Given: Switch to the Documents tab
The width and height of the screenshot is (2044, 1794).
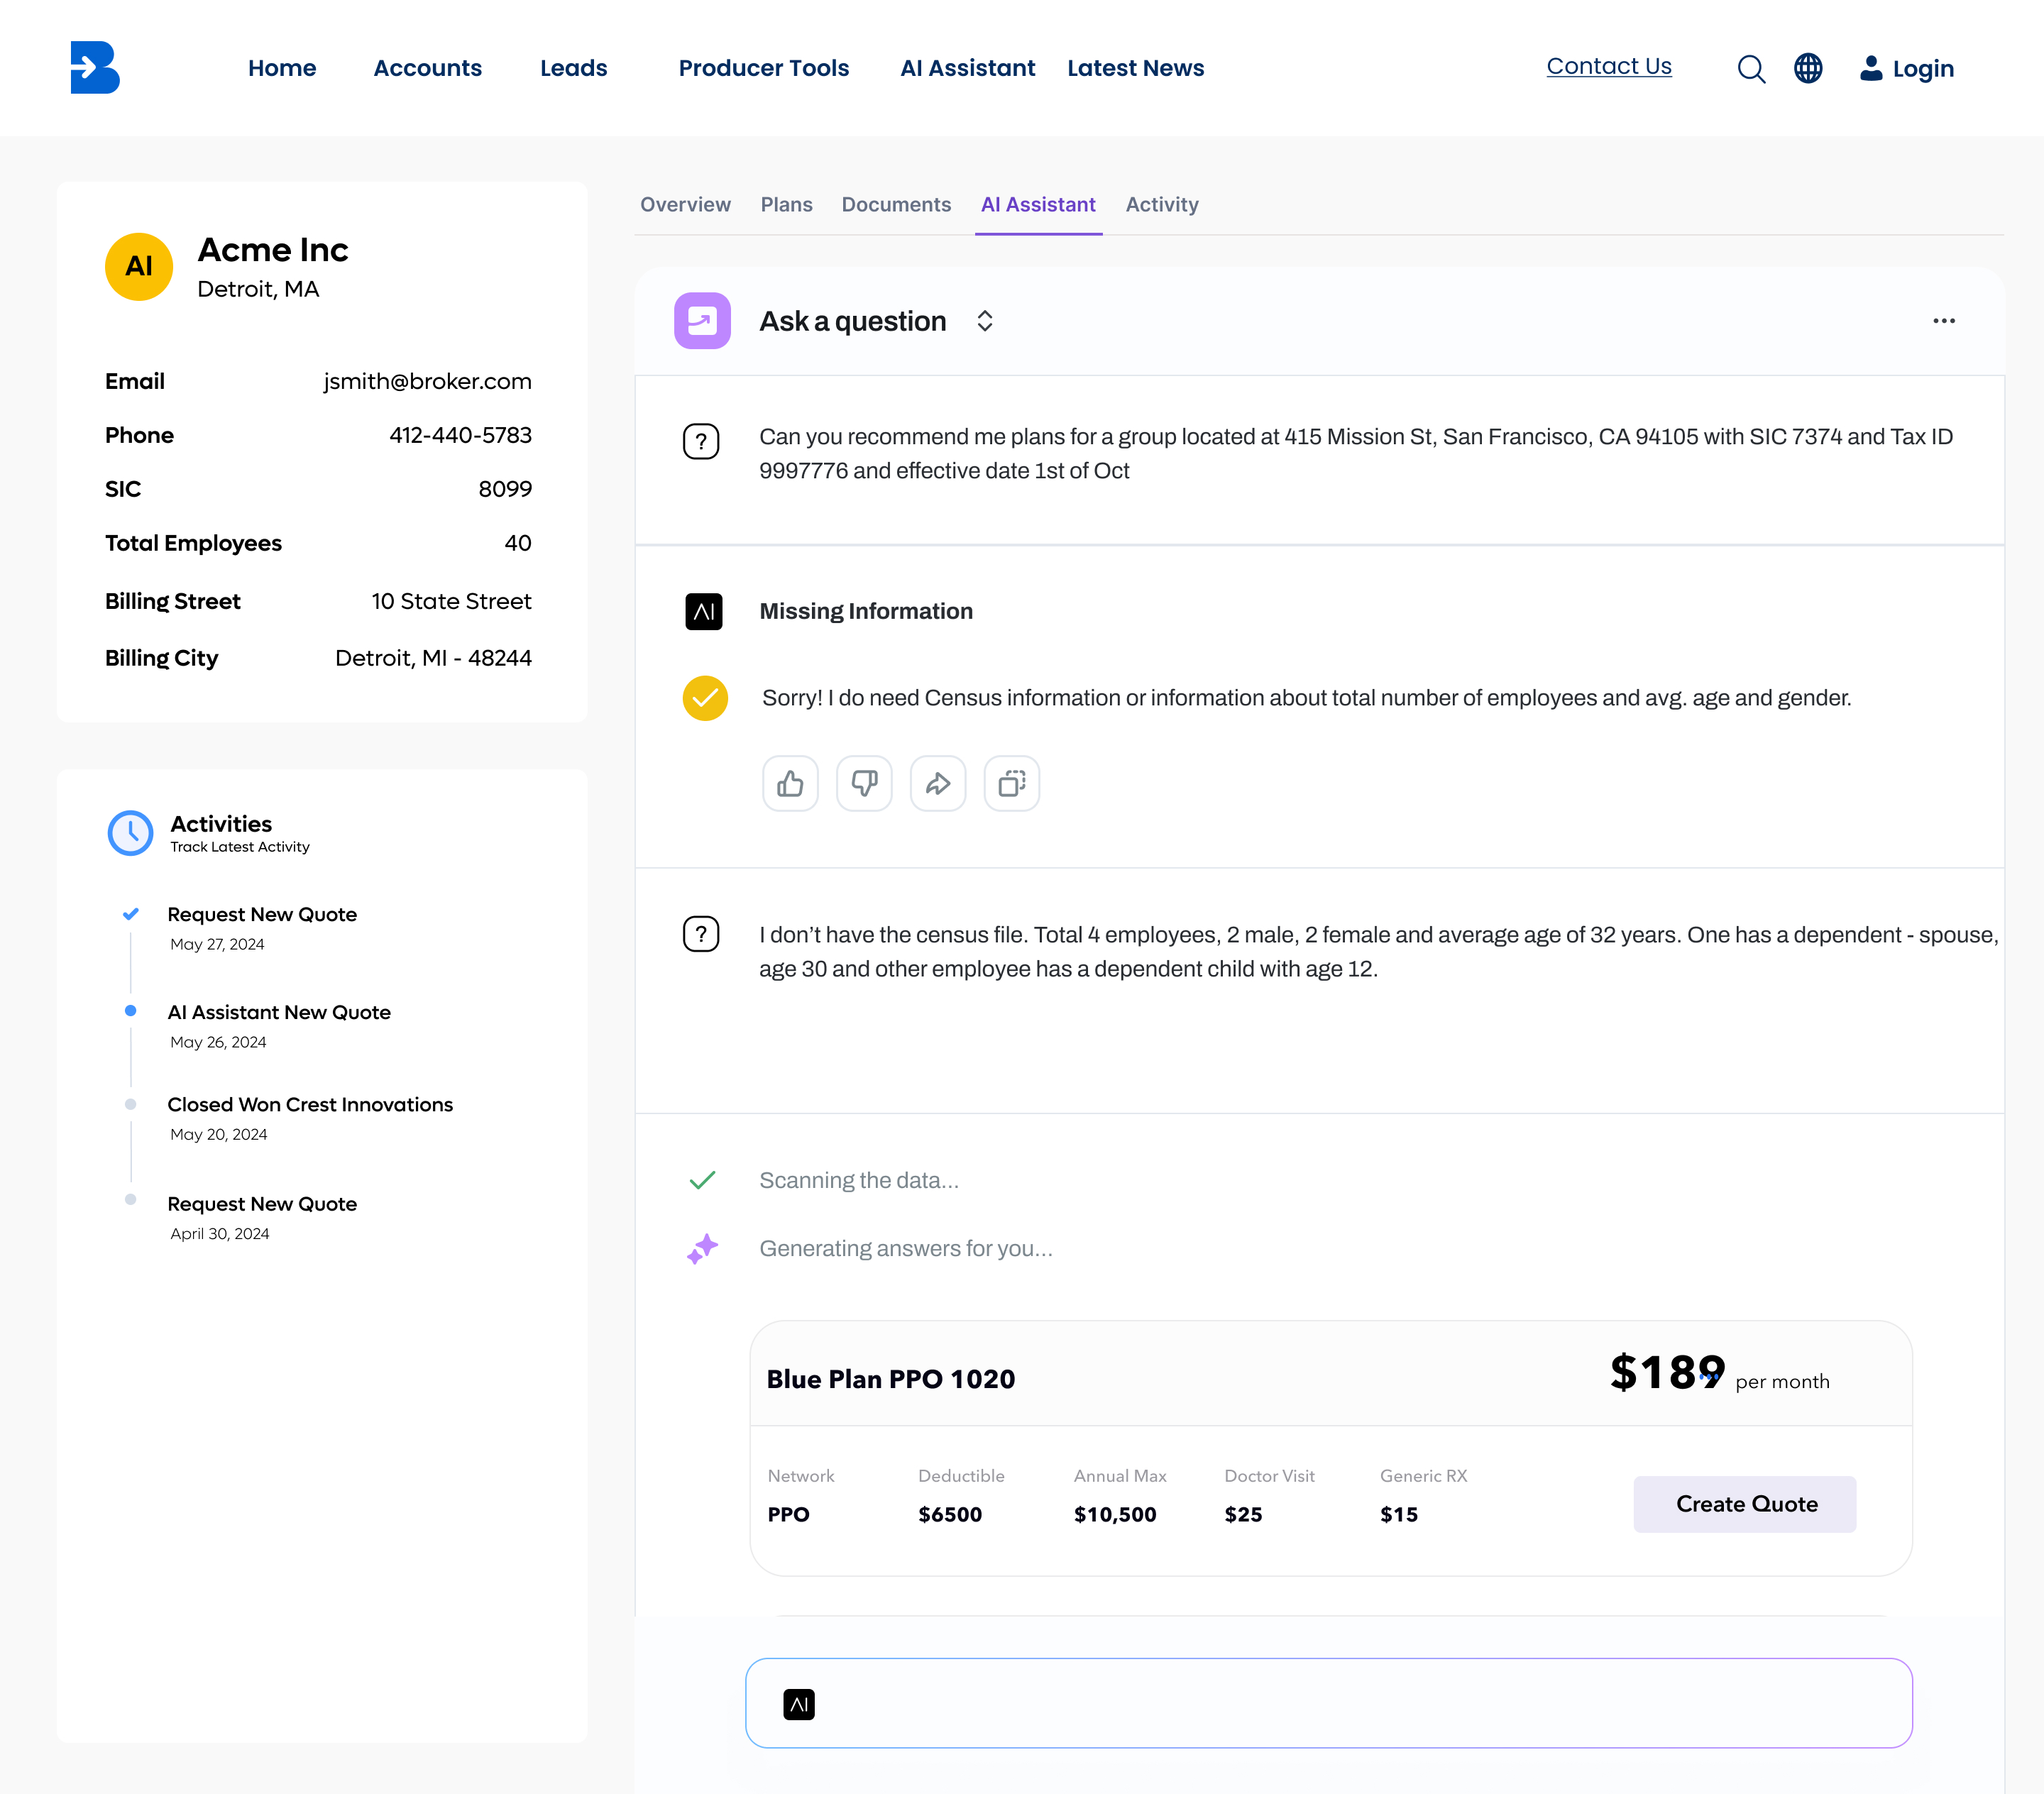Looking at the screenshot, I should tap(897, 205).
